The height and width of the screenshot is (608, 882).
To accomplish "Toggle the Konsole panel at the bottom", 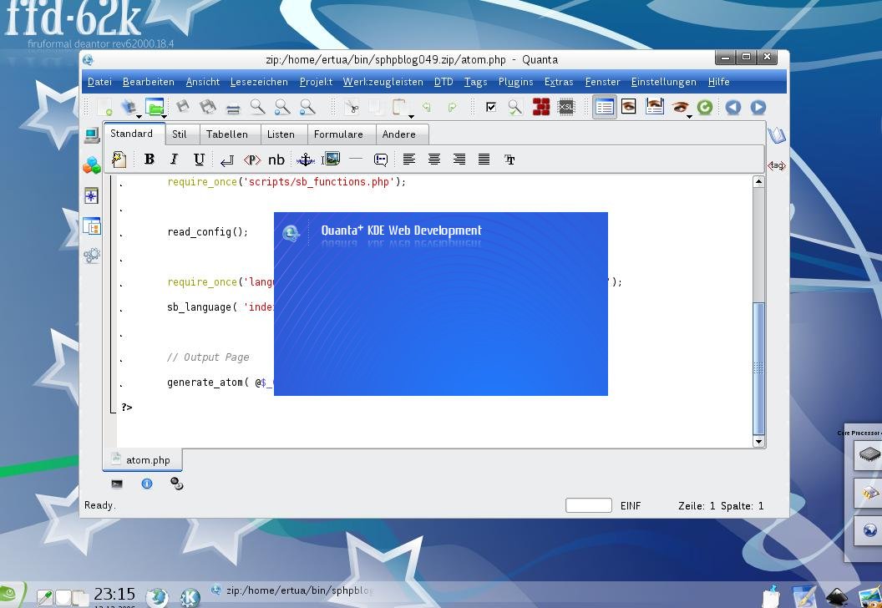I will [116, 484].
